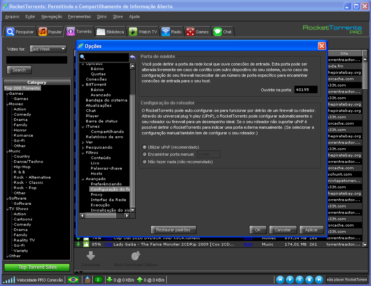Play media in the player bar
Image resolution: width=371 pixels, height=286 pixels.
(290, 280)
